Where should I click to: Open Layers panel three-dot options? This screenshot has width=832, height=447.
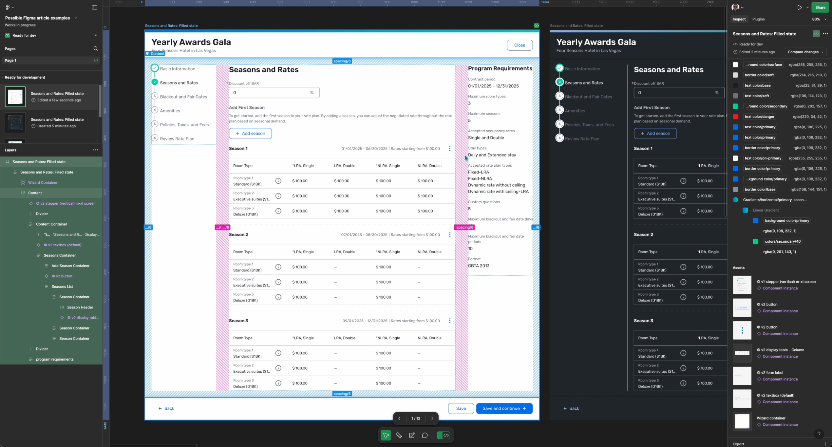[x=96, y=150]
